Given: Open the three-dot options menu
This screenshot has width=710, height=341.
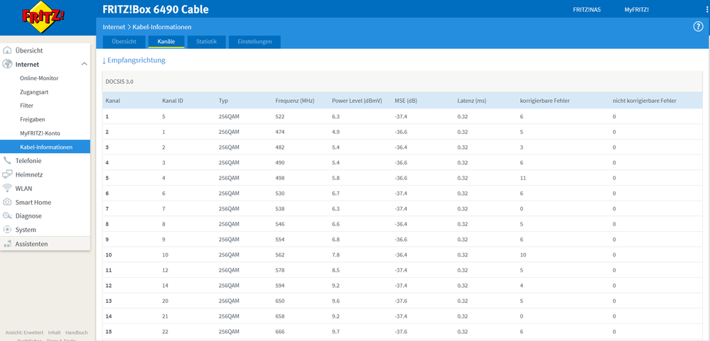Looking at the screenshot, I should (x=707, y=9).
